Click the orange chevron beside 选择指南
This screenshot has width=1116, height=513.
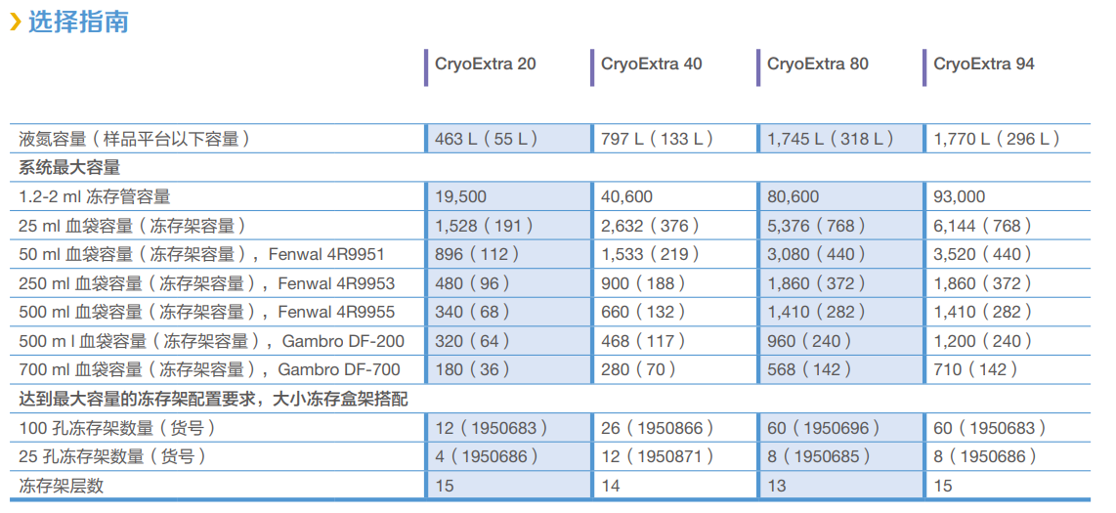[x=15, y=22]
